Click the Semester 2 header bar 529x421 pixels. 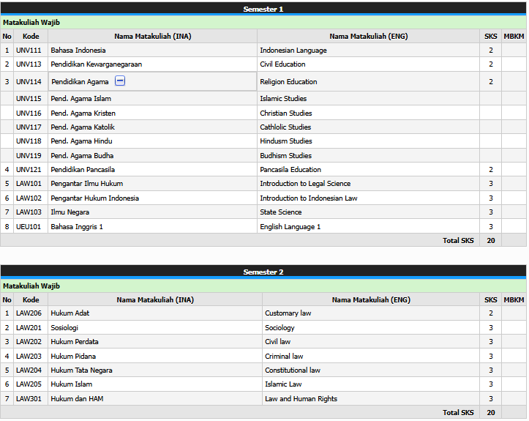[263, 272]
